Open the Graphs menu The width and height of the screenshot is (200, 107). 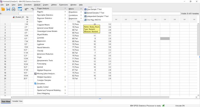[46, 5]
